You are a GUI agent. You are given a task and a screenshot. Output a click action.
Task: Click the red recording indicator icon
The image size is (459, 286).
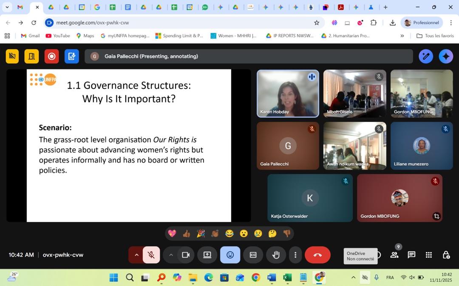pos(52,56)
